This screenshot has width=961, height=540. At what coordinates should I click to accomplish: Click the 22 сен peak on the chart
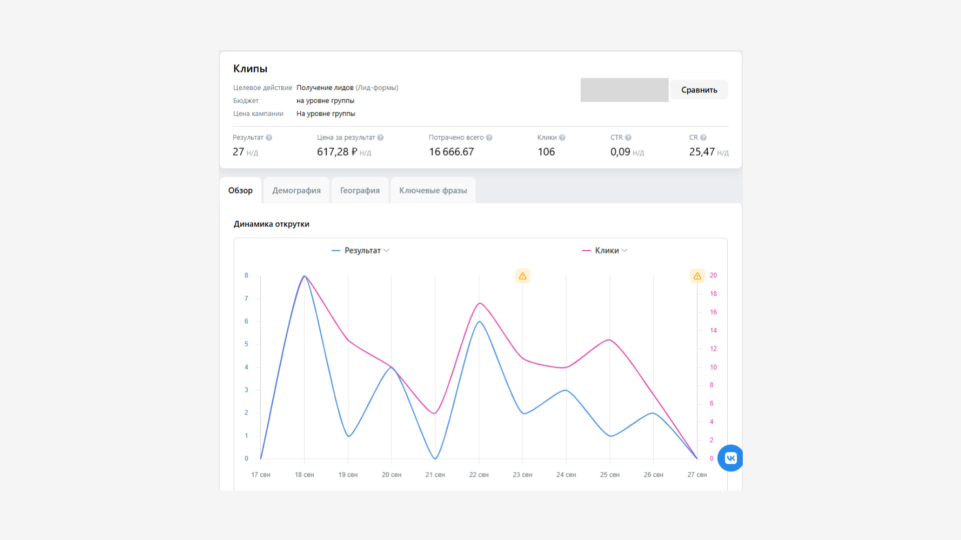coord(479,303)
